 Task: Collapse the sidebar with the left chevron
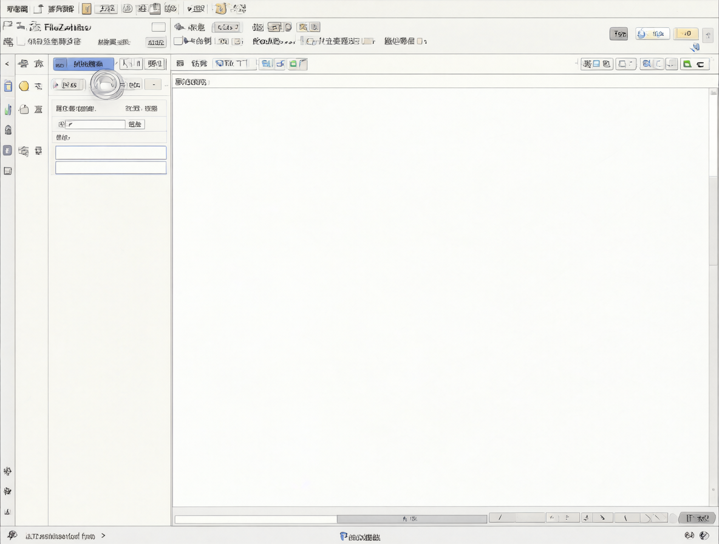pos(7,64)
